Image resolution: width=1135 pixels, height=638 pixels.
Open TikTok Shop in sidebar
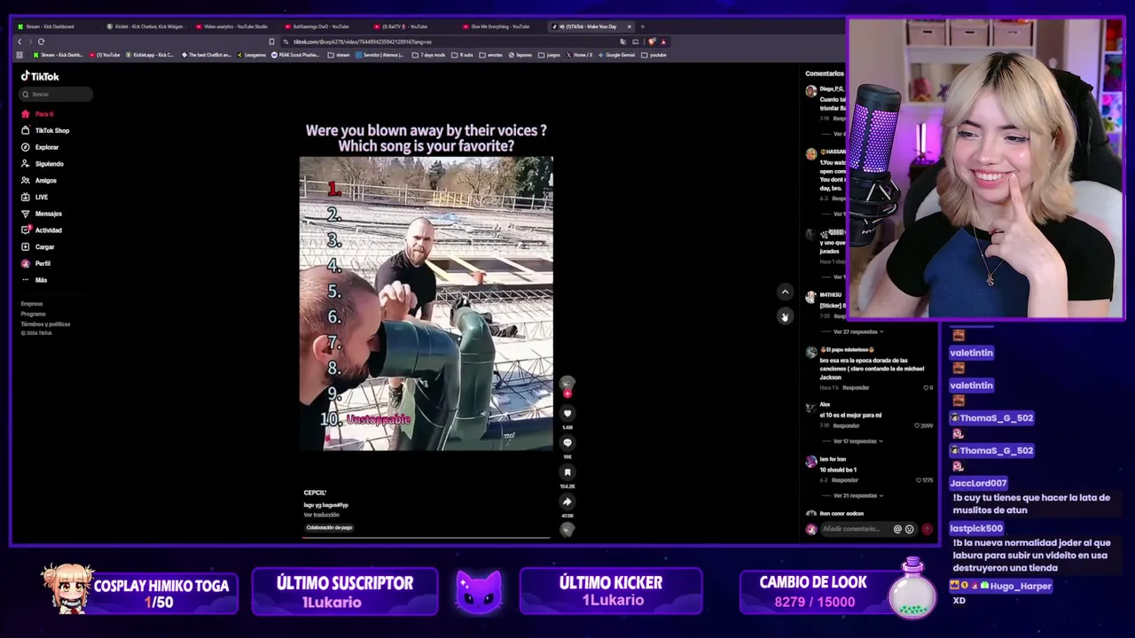(46, 130)
